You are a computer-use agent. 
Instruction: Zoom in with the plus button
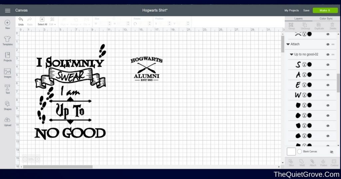[x=37, y=159]
